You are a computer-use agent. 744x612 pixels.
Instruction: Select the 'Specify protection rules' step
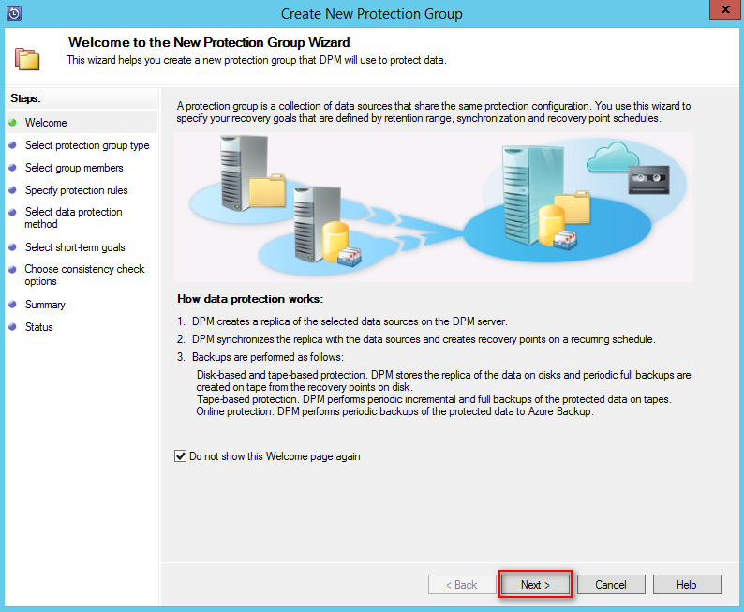(77, 190)
